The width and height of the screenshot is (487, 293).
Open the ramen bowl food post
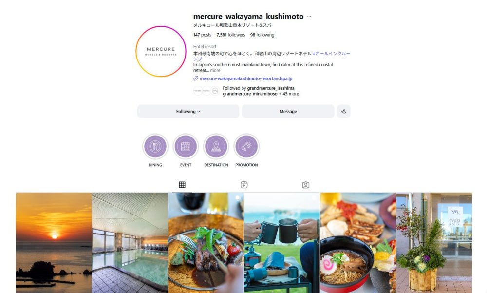pos(358,243)
